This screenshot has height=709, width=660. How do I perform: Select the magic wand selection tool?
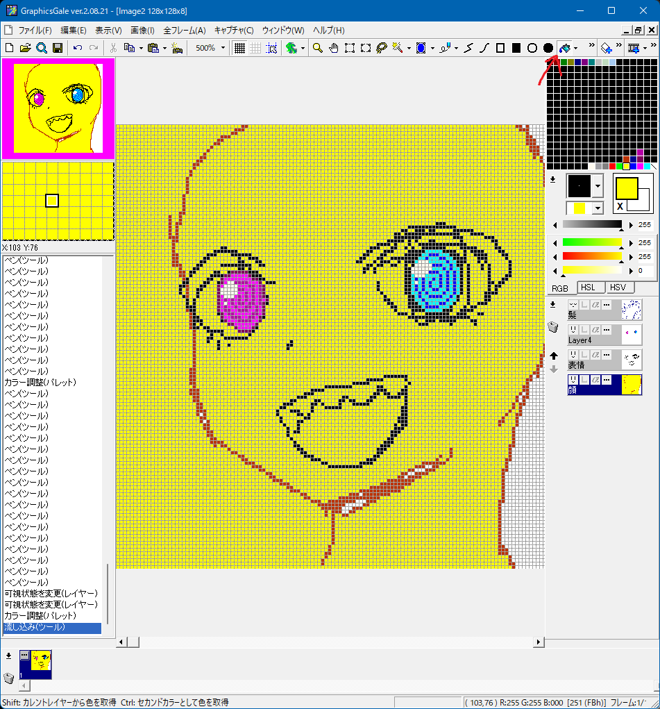tap(398, 48)
